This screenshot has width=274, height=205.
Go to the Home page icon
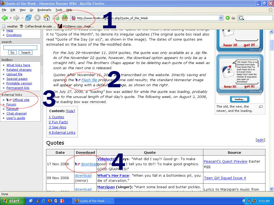pos(47,18)
